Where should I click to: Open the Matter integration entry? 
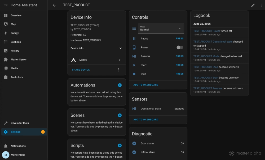click(96, 60)
